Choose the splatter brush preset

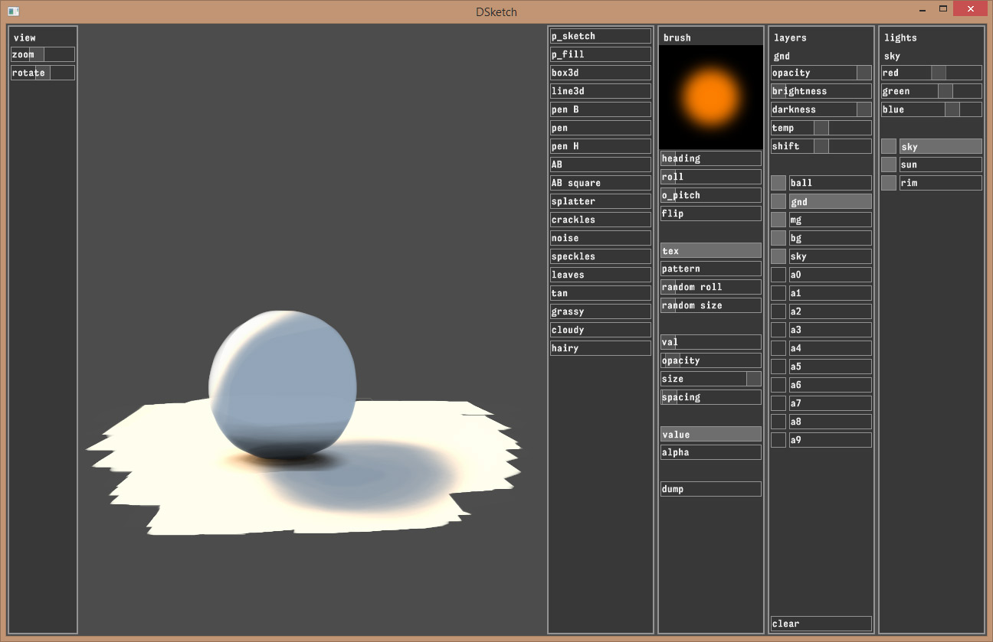click(x=600, y=201)
